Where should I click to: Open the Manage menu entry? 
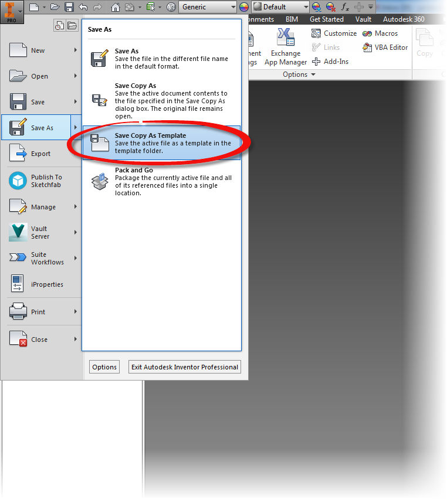coord(42,207)
